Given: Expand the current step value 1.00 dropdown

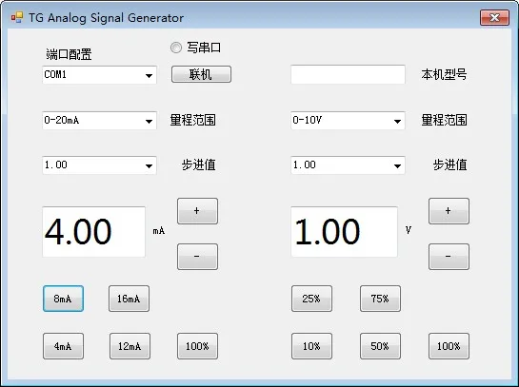Looking at the screenshot, I should coord(149,165).
